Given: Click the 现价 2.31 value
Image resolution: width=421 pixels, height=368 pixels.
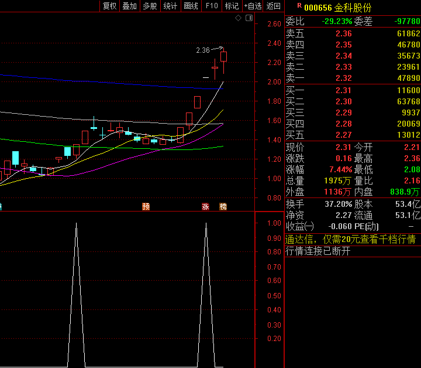Looking at the screenshot, I should point(343,148).
